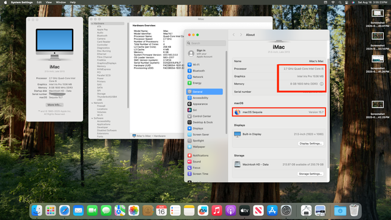Open Trash in the Dock
391x220 pixels.
(354, 211)
